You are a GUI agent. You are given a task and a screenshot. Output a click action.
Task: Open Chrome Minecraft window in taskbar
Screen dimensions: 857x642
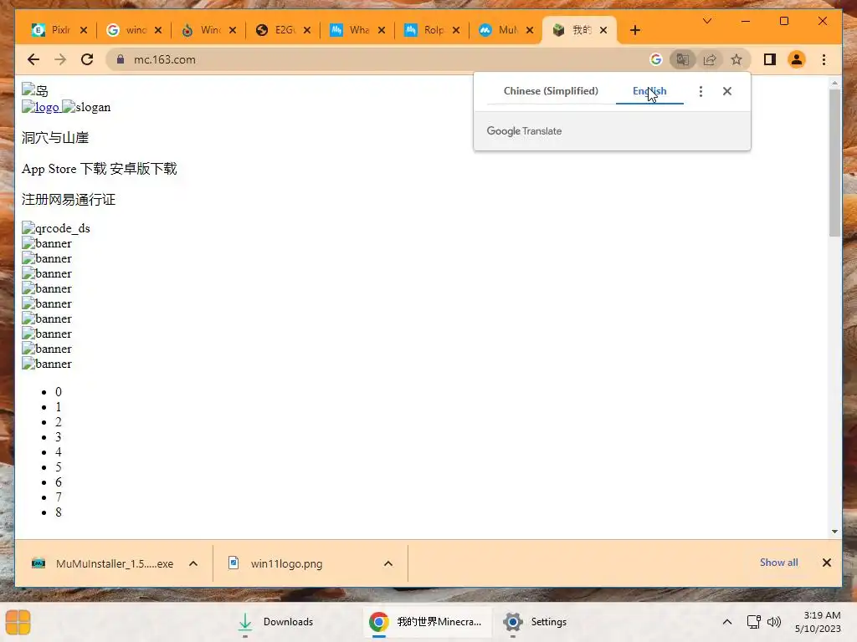point(428,622)
